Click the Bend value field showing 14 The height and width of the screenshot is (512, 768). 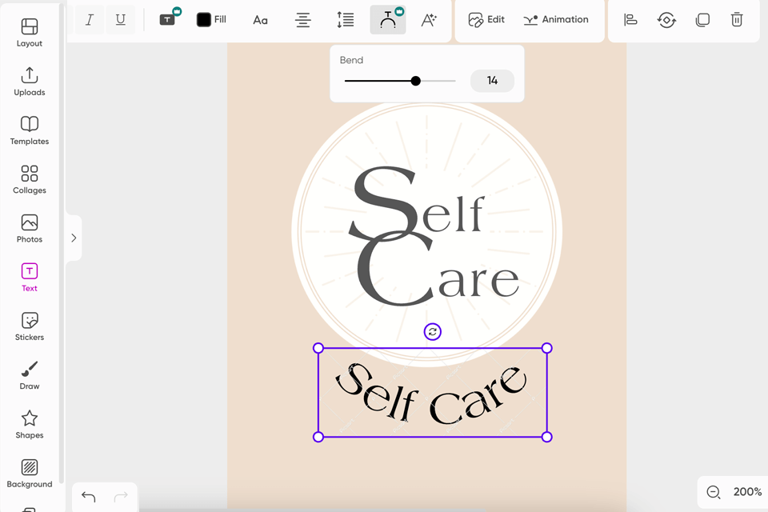(492, 81)
